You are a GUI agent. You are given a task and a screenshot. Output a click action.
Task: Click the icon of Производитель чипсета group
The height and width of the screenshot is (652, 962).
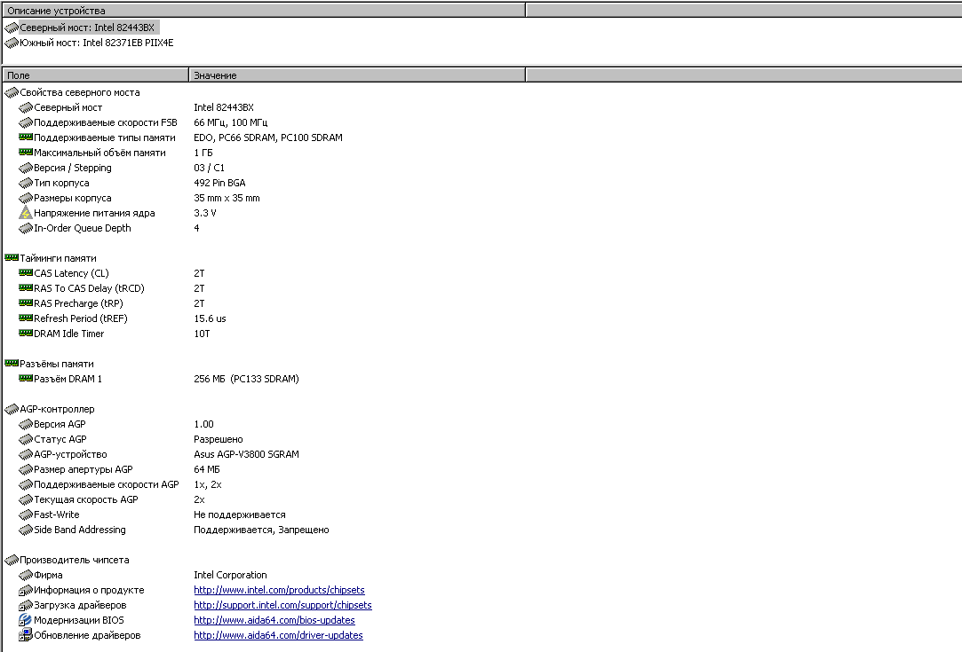11,560
